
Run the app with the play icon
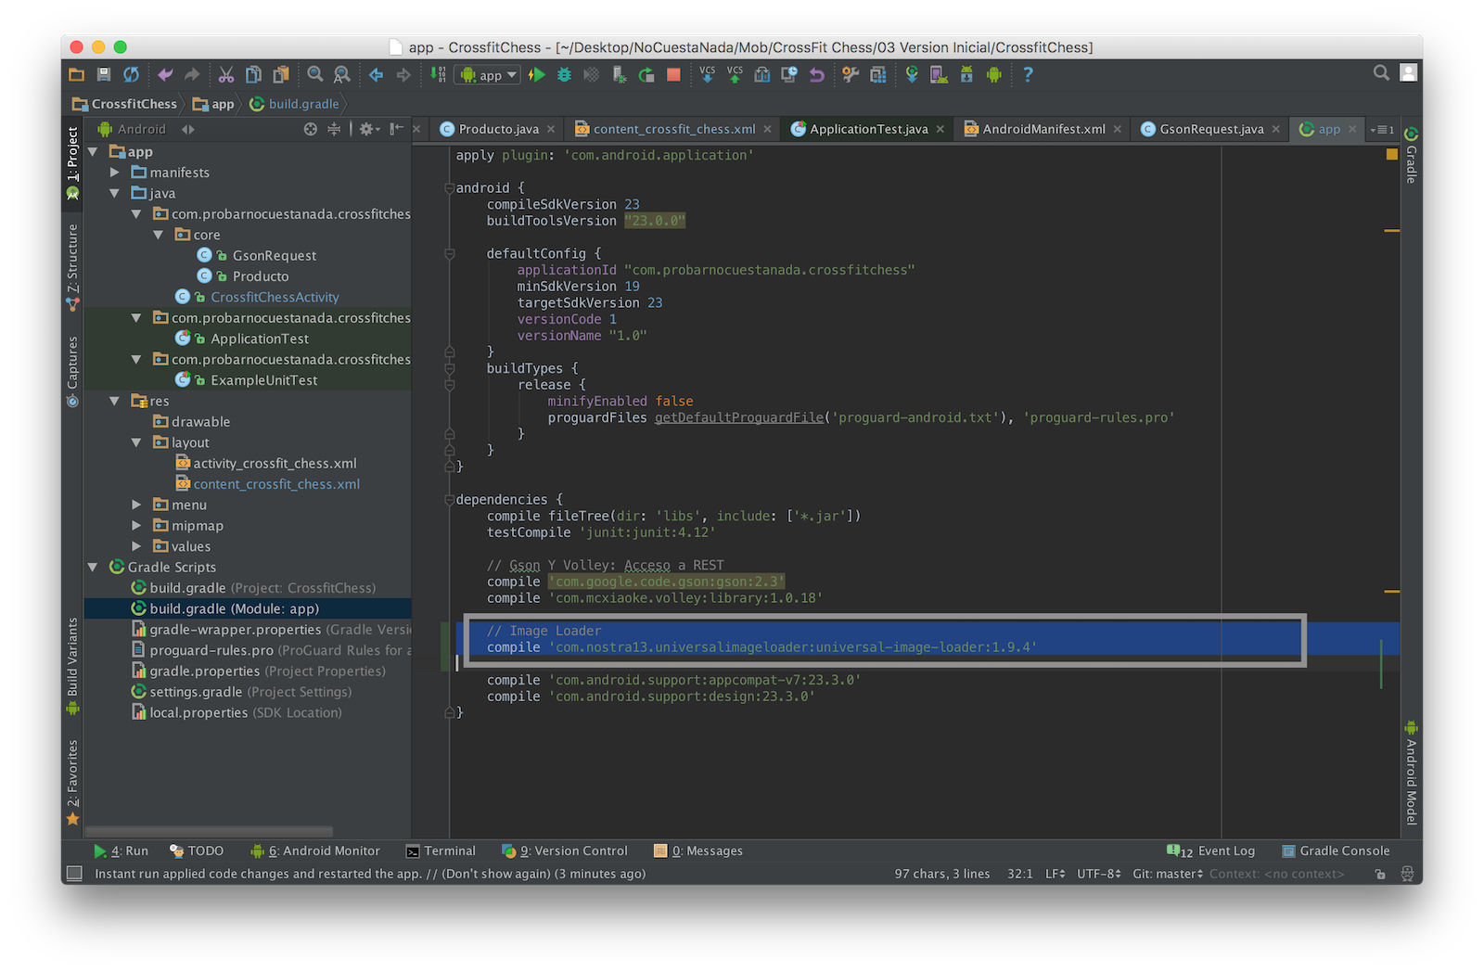tap(537, 75)
